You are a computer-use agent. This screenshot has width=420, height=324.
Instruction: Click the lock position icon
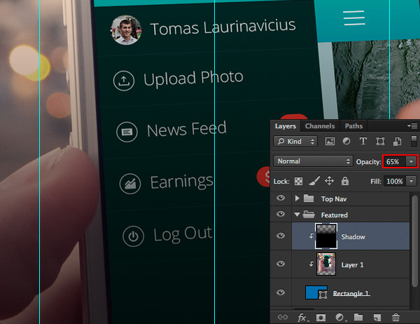[x=330, y=181]
